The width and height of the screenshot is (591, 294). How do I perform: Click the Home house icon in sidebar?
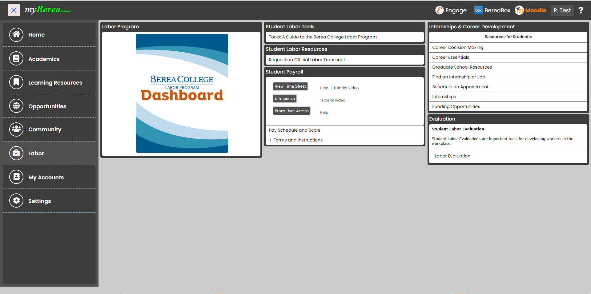pyautogui.click(x=16, y=35)
